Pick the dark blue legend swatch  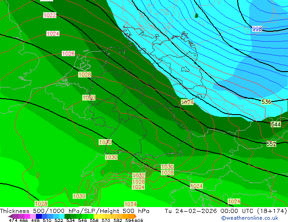point(39,216)
